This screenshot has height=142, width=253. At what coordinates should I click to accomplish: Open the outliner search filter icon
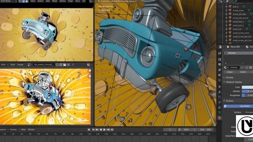tap(236, 1)
